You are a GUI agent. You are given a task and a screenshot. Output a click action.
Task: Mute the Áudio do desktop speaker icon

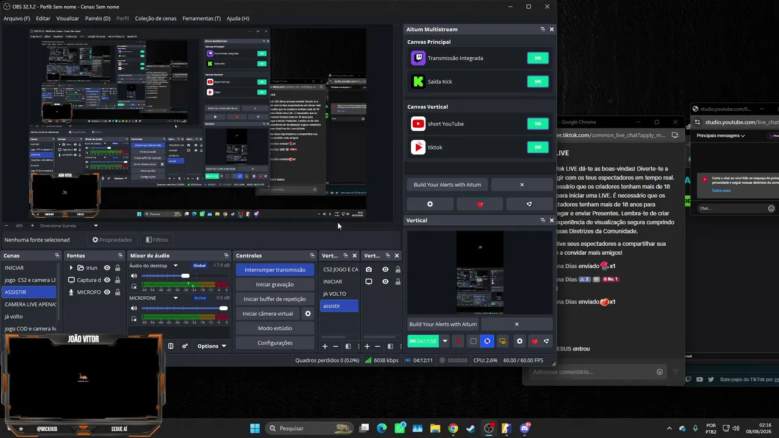(x=134, y=276)
